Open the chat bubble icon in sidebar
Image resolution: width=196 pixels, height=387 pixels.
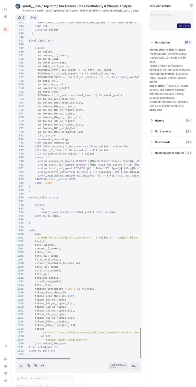5,359
